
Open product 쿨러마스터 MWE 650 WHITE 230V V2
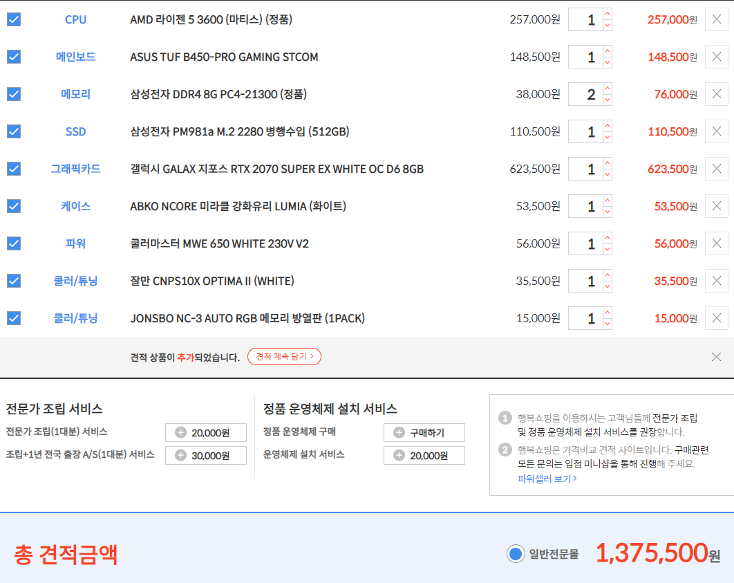pyautogui.click(x=220, y=243)
